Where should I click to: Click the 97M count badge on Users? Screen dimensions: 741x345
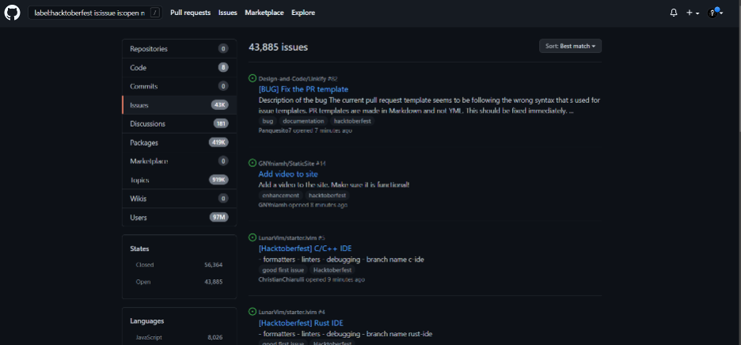click(219, 218)
